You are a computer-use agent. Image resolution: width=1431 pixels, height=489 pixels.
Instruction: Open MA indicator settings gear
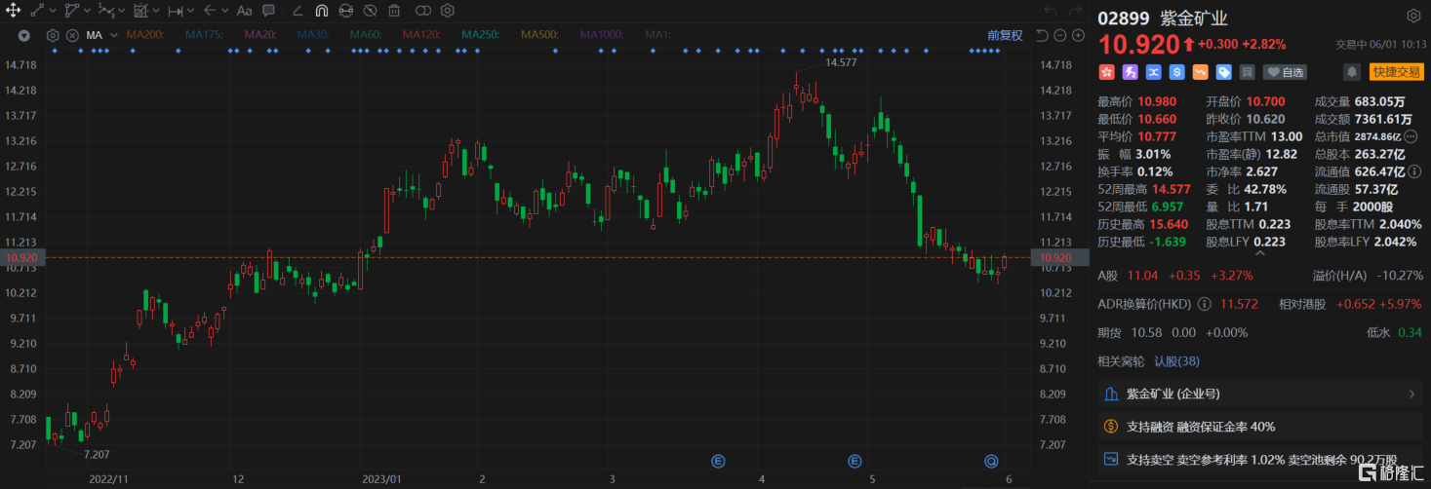pos(53,35)
